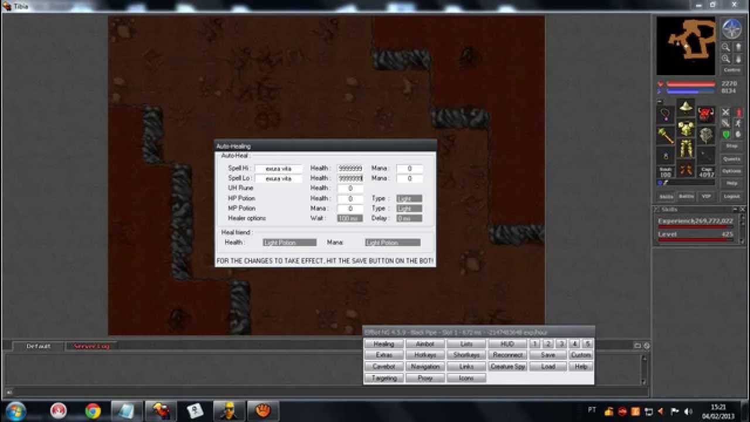Open the bot Custom menu
The width and height of the screenshot is (750, 422).
coord(581,355)
